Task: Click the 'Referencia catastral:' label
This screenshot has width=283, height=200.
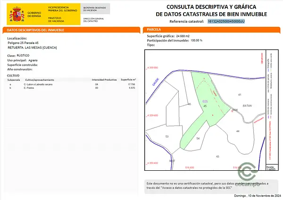Action: [187, 22]
